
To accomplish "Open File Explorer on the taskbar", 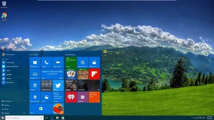I will (57, 118).
